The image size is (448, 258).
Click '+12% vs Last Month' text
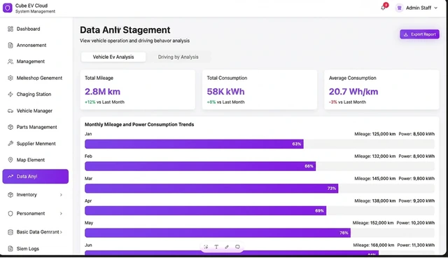pos(104,102)
